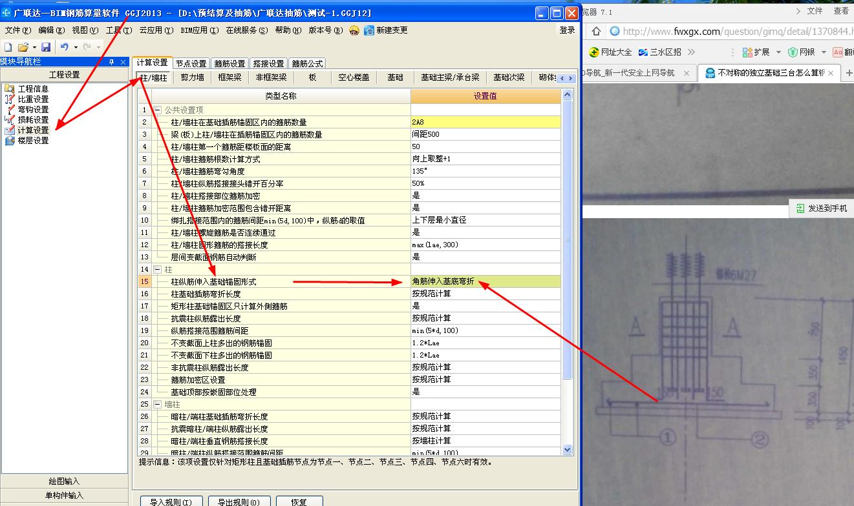Screen dimensions: 854x506
Task: Select the max(lae,300) value cell
Action: coord(486,245)
